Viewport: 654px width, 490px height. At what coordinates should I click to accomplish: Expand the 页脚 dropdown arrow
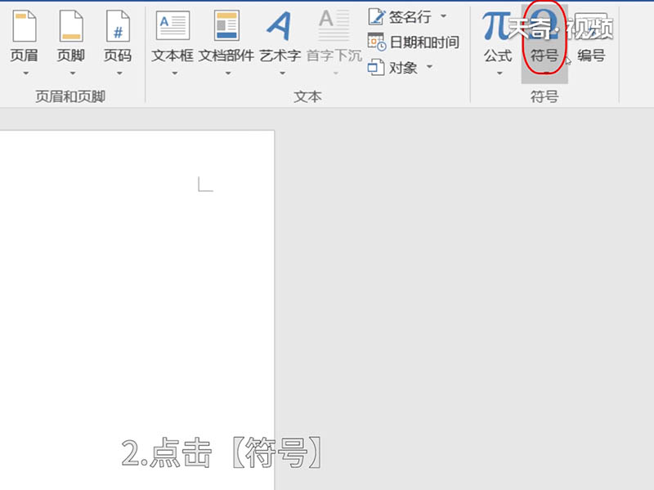(73, 73)
